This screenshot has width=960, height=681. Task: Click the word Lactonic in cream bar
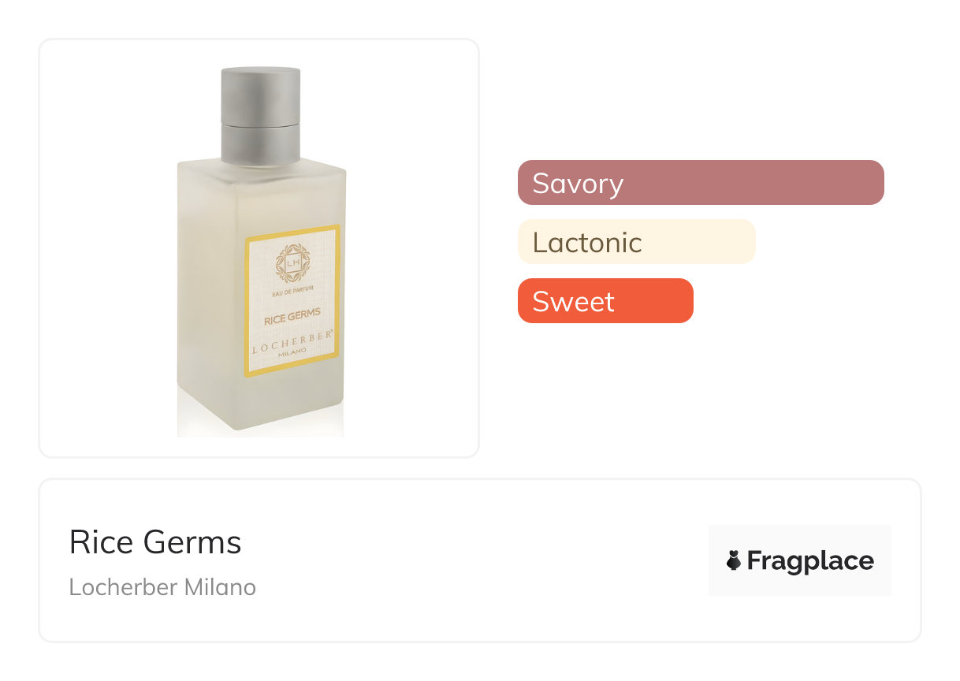click(x=587, y=242)
